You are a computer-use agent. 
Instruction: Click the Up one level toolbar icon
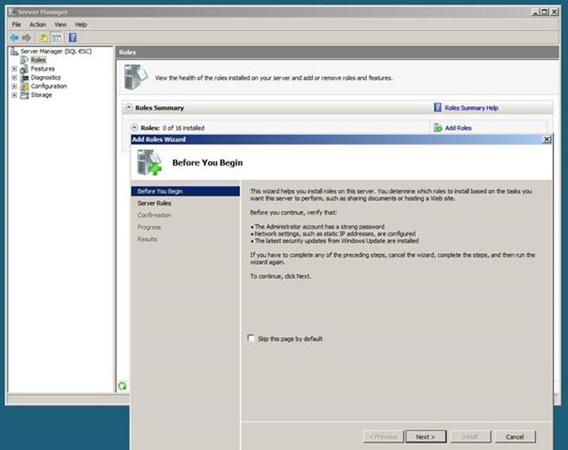[43, 38]
